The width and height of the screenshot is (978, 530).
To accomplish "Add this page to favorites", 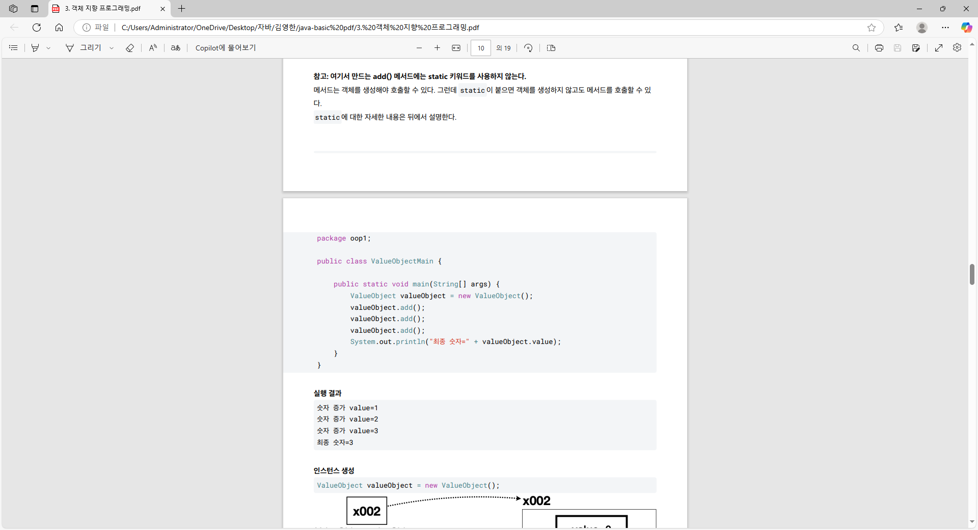I will click(872, 28).
